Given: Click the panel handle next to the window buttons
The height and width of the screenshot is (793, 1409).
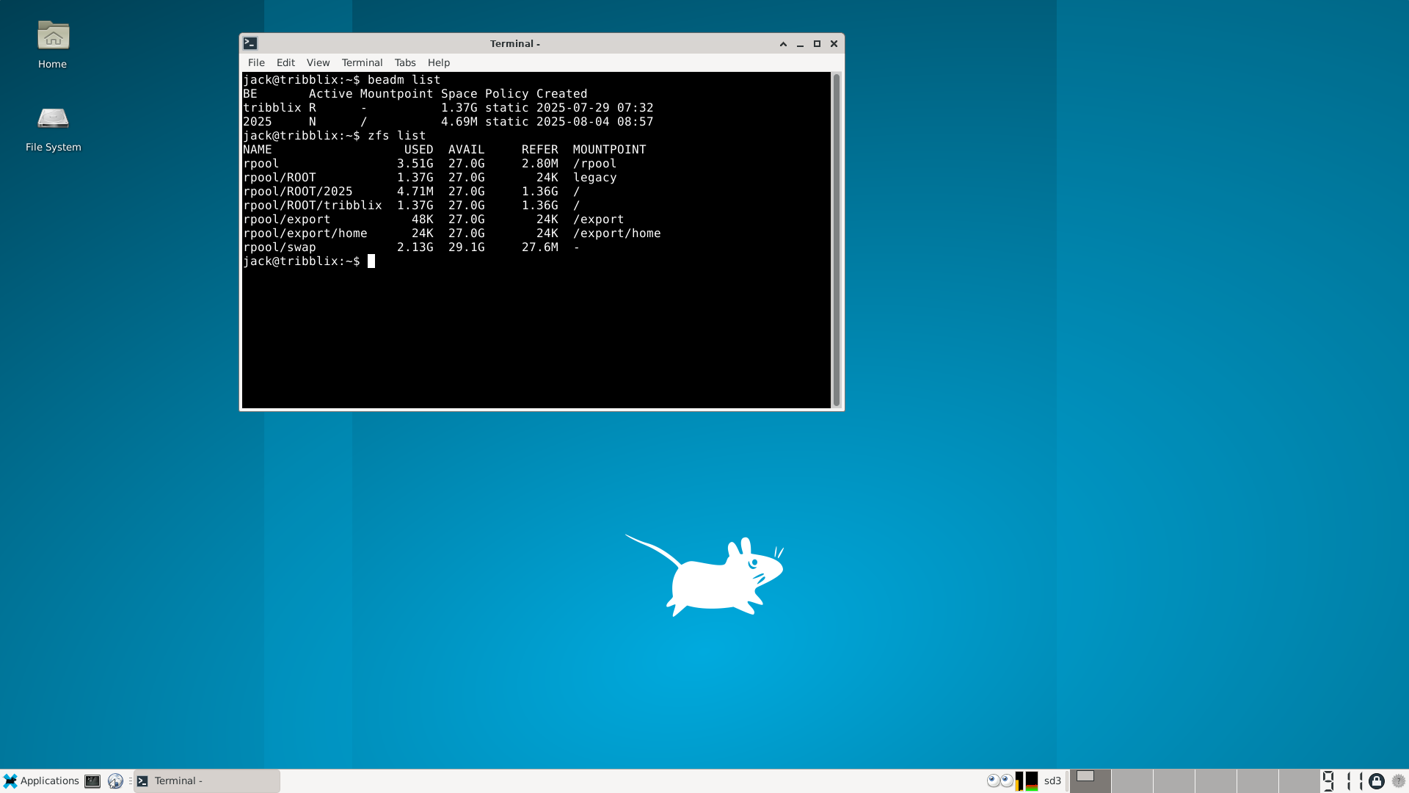Looking at the screenshot, I should point(130,781).
